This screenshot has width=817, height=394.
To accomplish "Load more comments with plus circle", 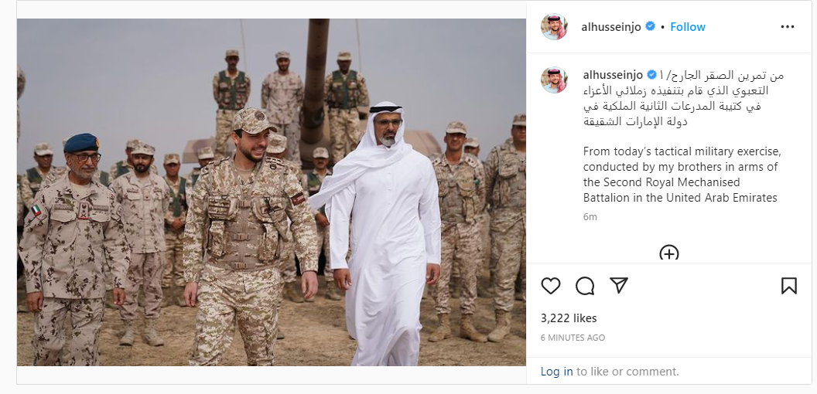I will [669, 253].
